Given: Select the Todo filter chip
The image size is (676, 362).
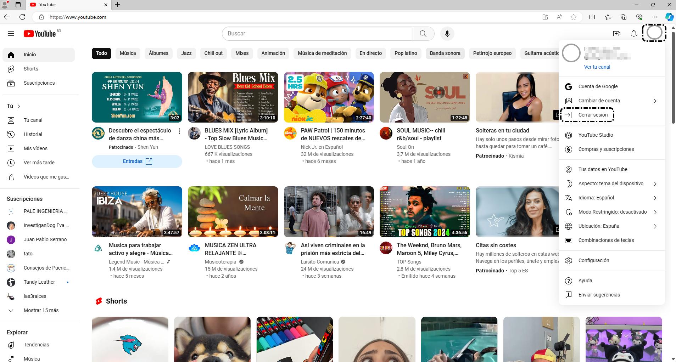Looking at the screenshot, I should click(x=101, y=53).
